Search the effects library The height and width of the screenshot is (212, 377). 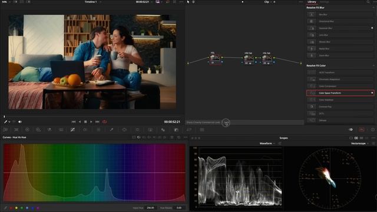coord(368,2)
